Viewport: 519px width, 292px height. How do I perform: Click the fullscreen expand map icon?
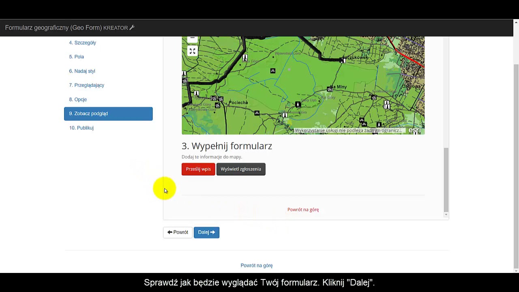(192, 51)
